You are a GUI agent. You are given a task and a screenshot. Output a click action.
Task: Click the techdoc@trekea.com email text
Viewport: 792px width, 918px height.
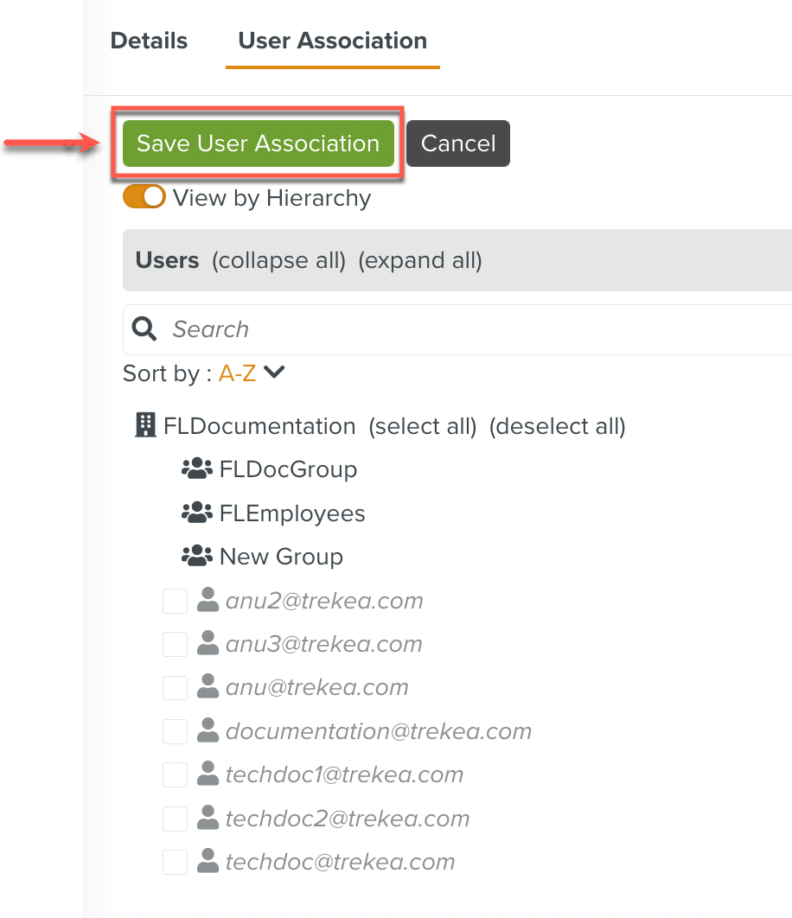click(341, 862)
